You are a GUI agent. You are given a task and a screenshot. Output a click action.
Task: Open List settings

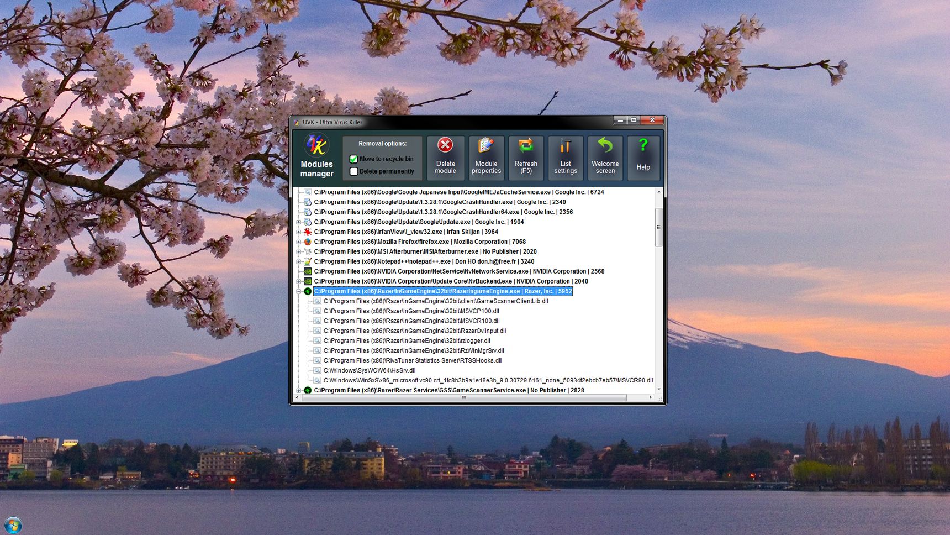coord(566,158)
